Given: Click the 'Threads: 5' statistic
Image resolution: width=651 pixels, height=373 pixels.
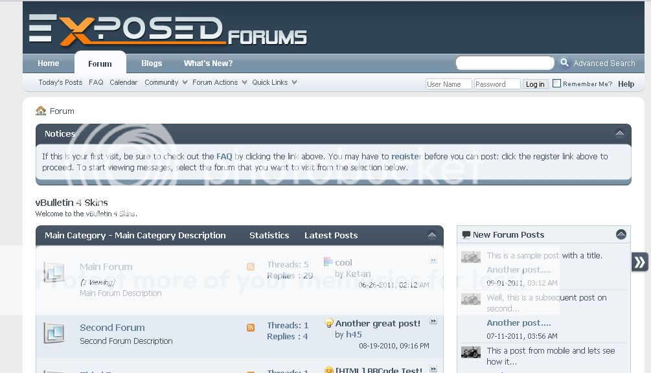Looking at the screenshot, I should [288, 264].
